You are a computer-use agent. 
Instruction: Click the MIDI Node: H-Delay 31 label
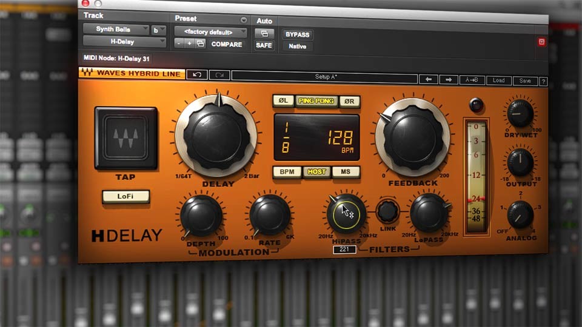pyautogui.click(x=116, y=58)
